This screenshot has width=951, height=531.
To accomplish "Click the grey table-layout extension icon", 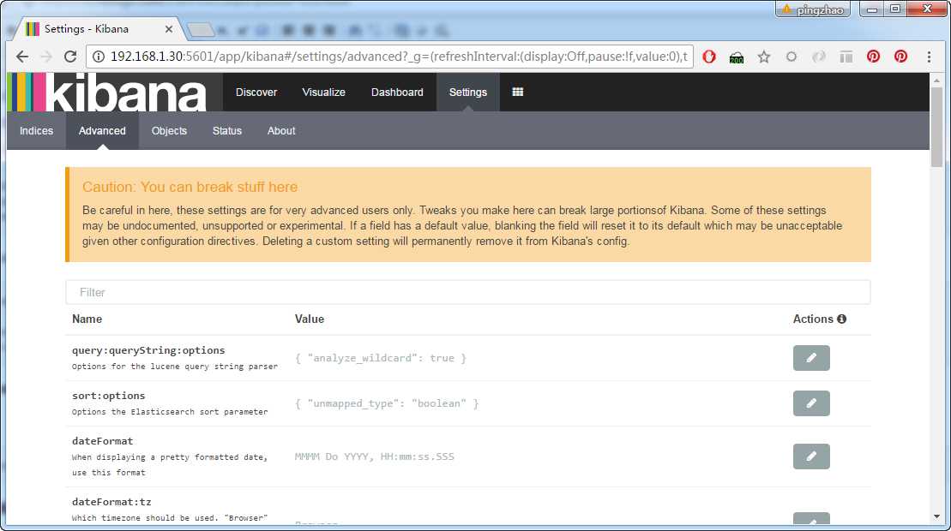I will (x=846, y=57).
